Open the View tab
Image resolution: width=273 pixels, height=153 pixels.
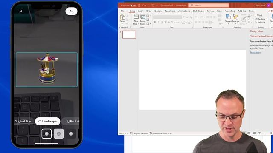[219, 11]
